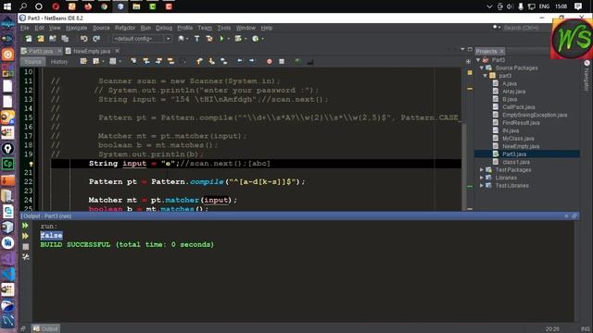Image resolution: width=593 pixels, height=333 pixels.
Task: Click the Re-run icon in Output panel
Action: pyautogui.click(x=25, y=226)
